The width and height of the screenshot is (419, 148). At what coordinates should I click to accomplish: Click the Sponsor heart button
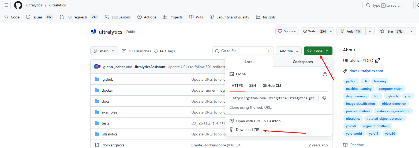pyautogui.click(x=287, y=31)
